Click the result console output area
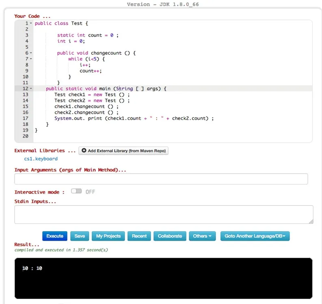322x304 pixels. [164, 278]
